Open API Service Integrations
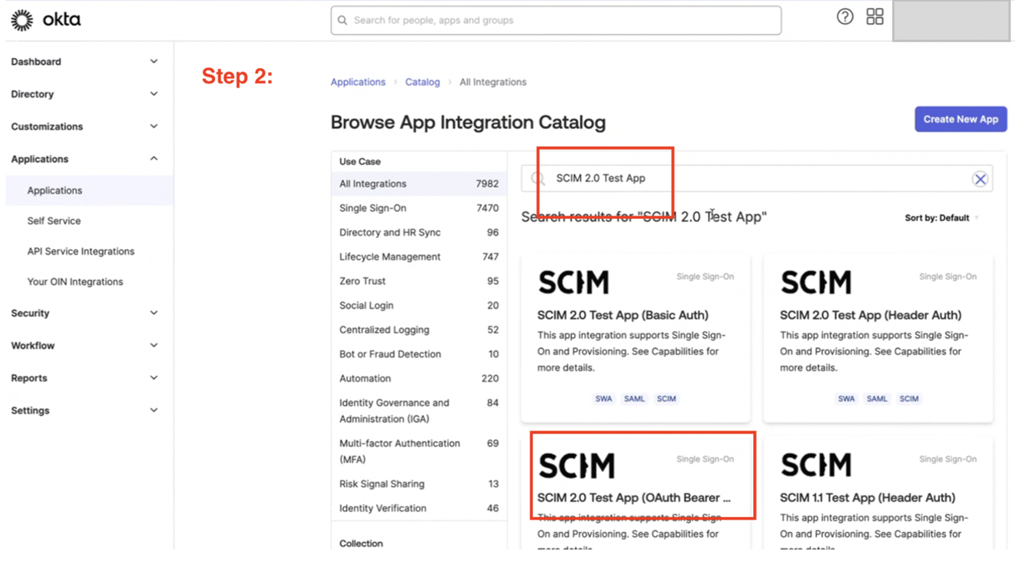 coord(81,251)
